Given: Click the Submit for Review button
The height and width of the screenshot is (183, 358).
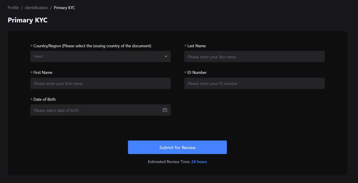Looking at the screenshot, I should pos(177,147).
